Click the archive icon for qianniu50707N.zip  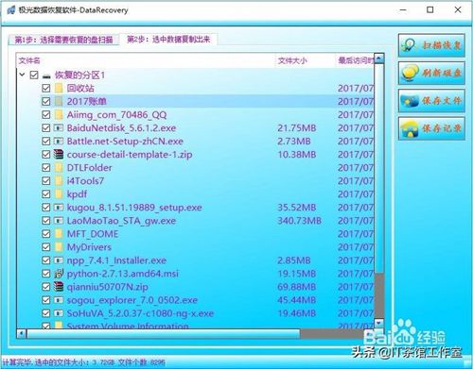[59, 287]
